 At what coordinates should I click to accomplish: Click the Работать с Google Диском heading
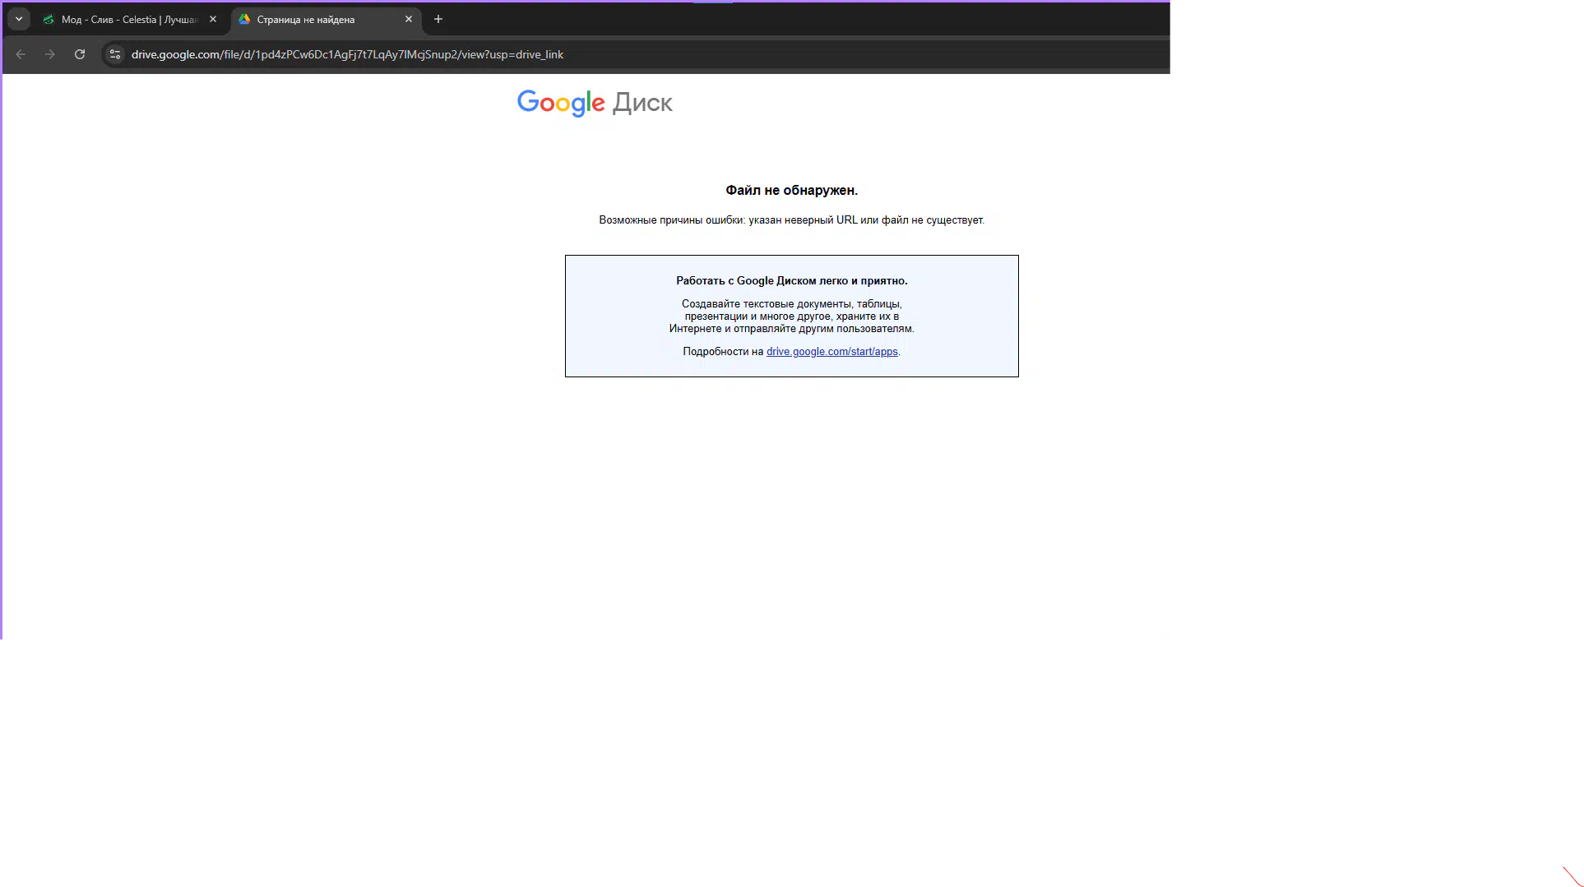tap(791, 281)
